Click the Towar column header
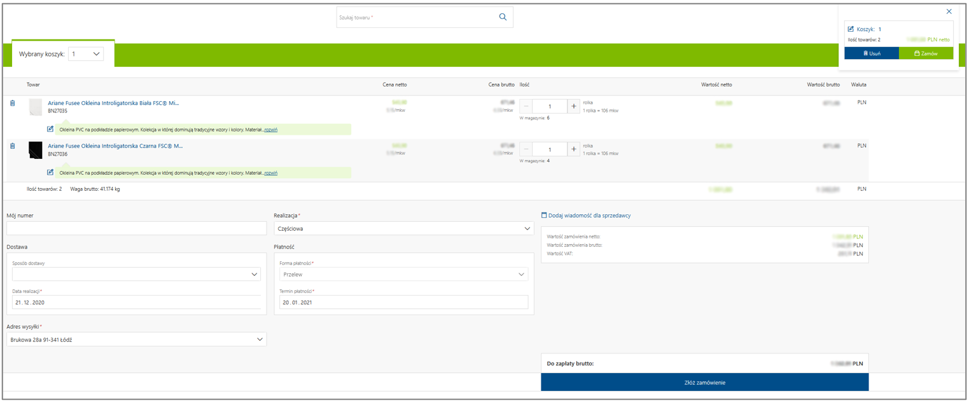 coord(33,85)
